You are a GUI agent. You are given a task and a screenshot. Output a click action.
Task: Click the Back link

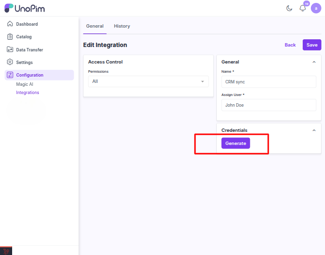290,45
